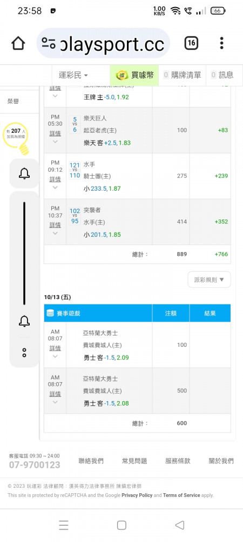This screenshot has width=243, height=542.
Task: Open the two-dot more options in sidebar
Action: coord(24,353)
